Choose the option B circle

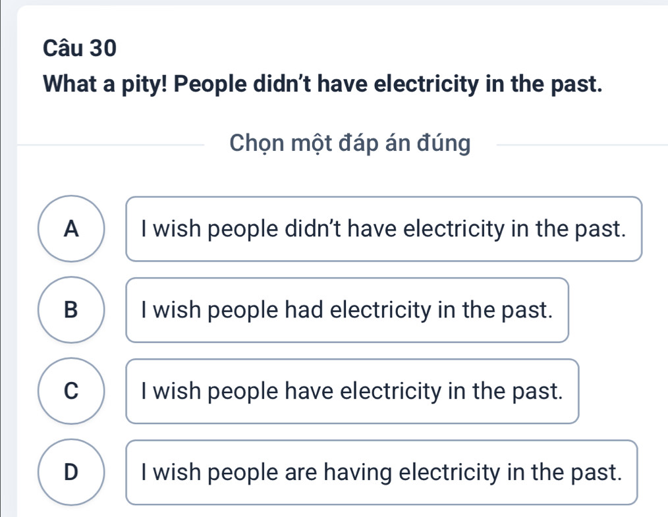pyautogui.click(x=71, y=310)
